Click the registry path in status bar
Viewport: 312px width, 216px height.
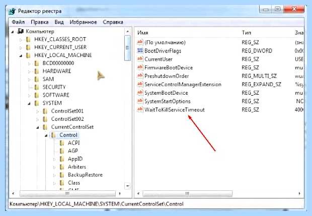click(x=97, y=204)
